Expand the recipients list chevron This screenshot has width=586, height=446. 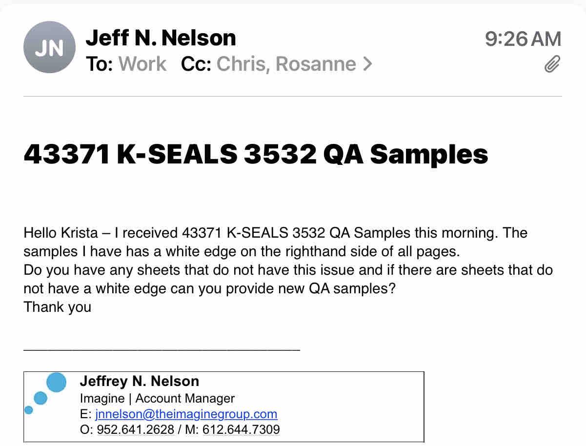(367, 64)
